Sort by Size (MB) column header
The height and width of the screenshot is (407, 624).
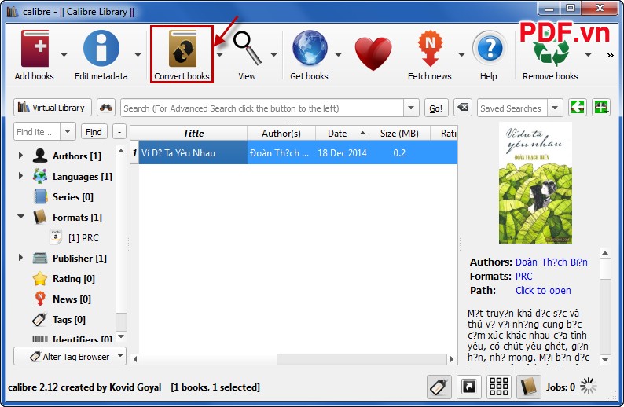399,133
